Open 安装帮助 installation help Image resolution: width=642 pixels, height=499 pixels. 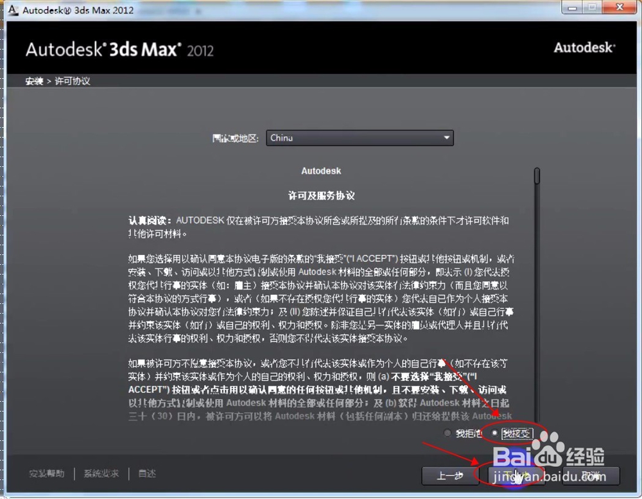point(46,473)
